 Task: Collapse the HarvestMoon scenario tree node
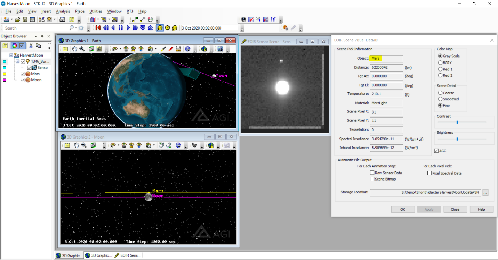[x=11, y=55]
